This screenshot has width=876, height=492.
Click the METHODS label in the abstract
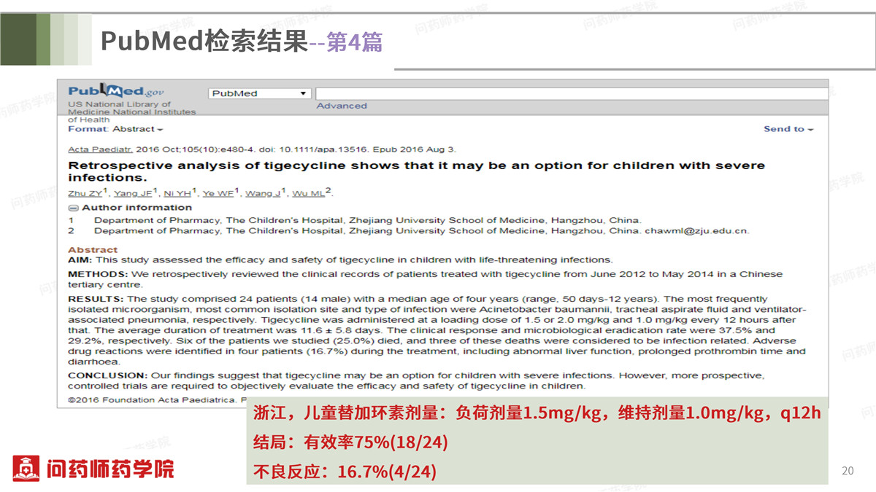[98, 274]
